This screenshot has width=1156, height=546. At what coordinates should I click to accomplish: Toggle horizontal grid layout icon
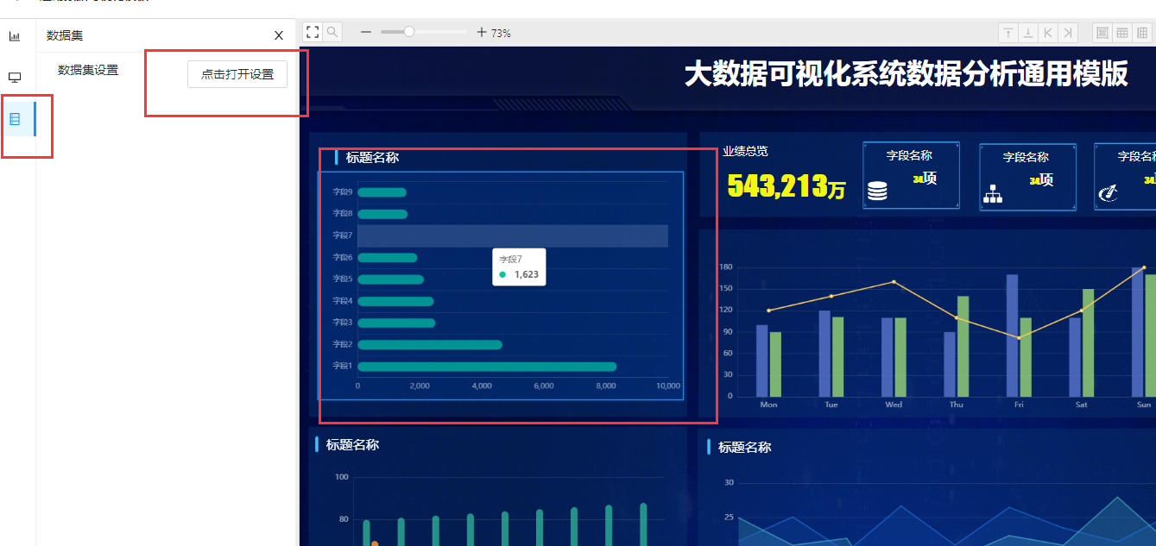point(1123,33)
